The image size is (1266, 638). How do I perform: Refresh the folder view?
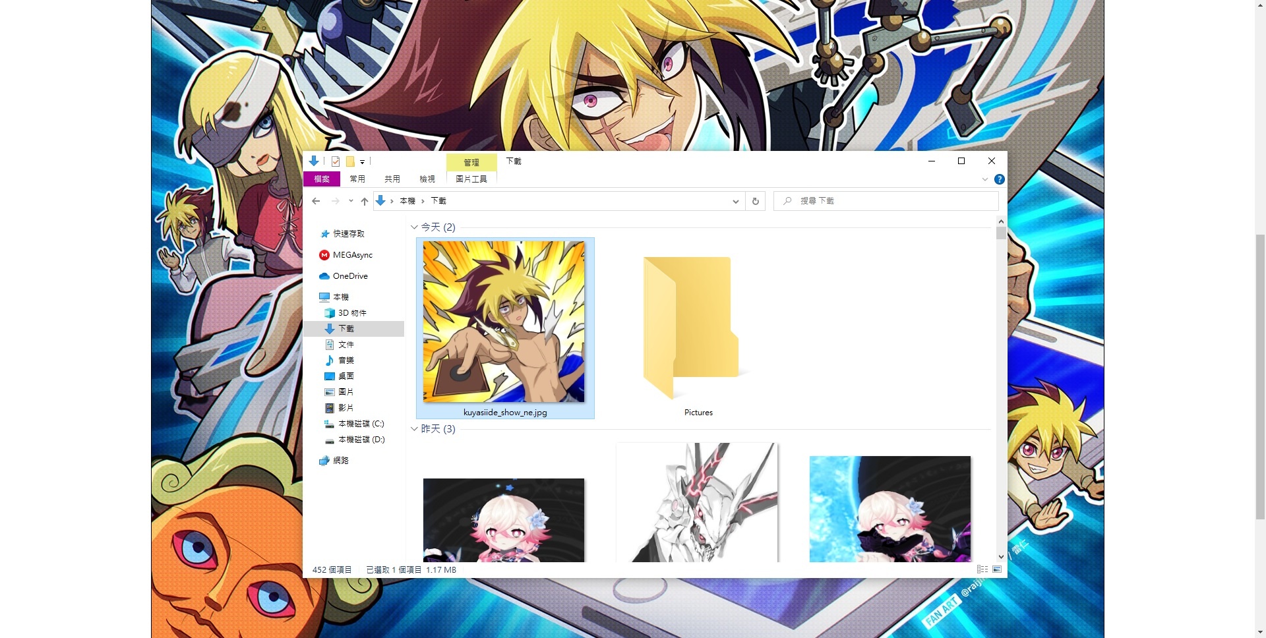click(756, 201)
